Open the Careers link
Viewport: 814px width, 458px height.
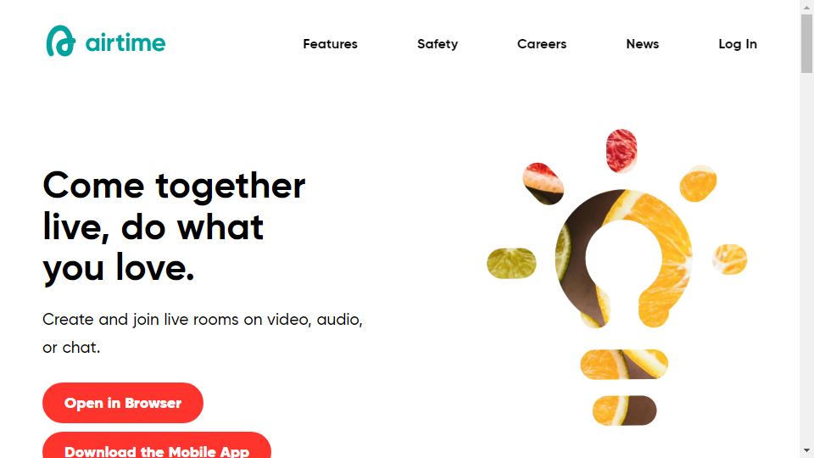pyautogui.click(x=542, y=44)
